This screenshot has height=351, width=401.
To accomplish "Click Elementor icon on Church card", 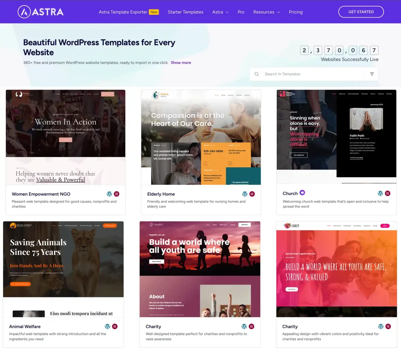I will [x=388, y=194].
